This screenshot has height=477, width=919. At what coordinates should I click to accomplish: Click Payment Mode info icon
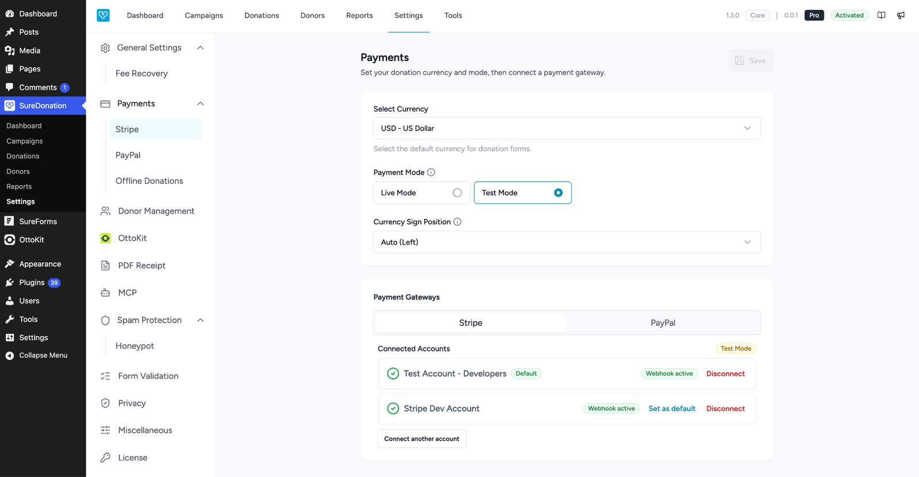coord(431,172)
